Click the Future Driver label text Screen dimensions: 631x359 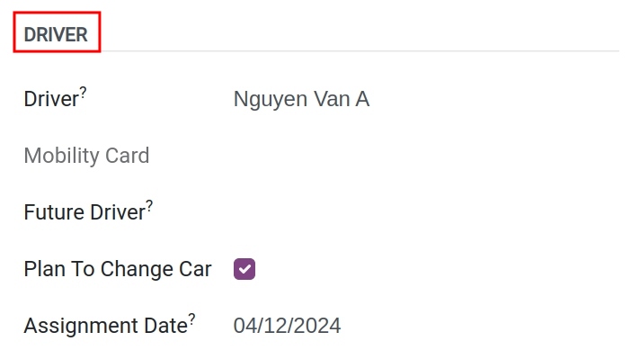point(84,212)
